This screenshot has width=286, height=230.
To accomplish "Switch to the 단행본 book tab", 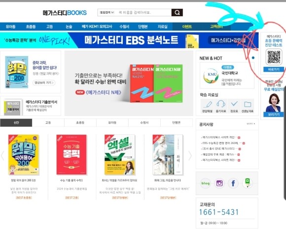I will [x=177, y=123].
